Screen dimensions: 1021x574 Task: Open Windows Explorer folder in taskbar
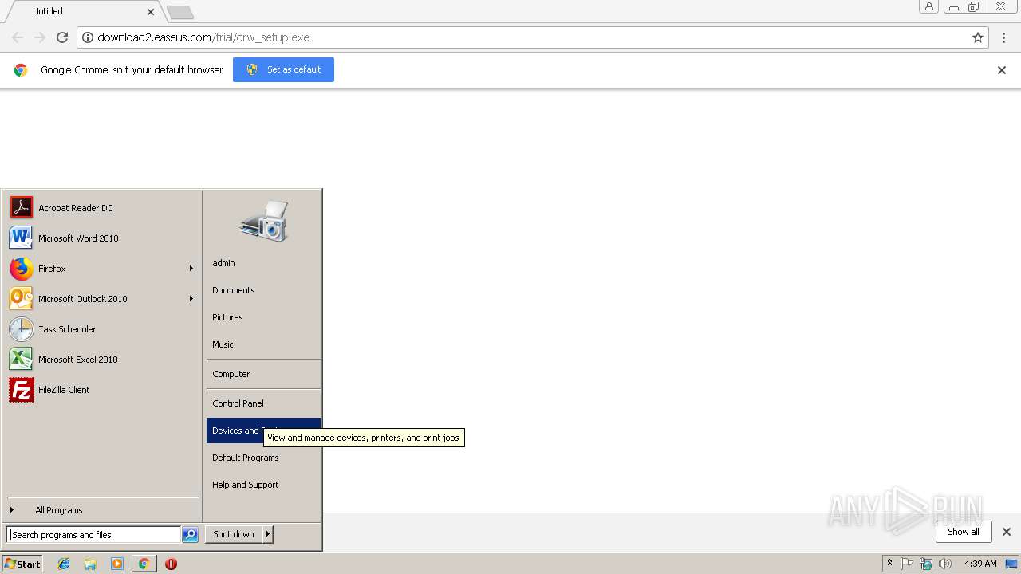(x=90, y=564)
